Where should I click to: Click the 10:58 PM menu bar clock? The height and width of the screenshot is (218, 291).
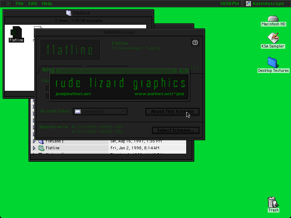click(x=230, y=4)
